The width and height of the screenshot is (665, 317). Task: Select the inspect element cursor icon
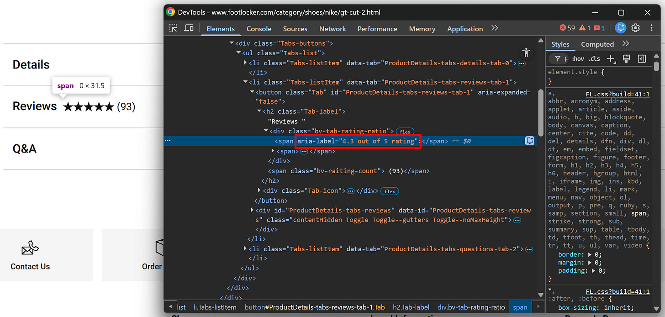pos(173,28)
